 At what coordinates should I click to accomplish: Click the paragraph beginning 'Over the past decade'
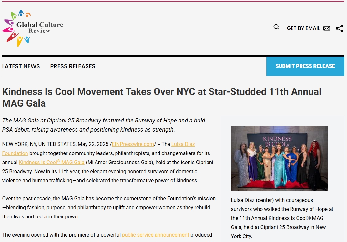pyautogui.click(x=109, y=208)
